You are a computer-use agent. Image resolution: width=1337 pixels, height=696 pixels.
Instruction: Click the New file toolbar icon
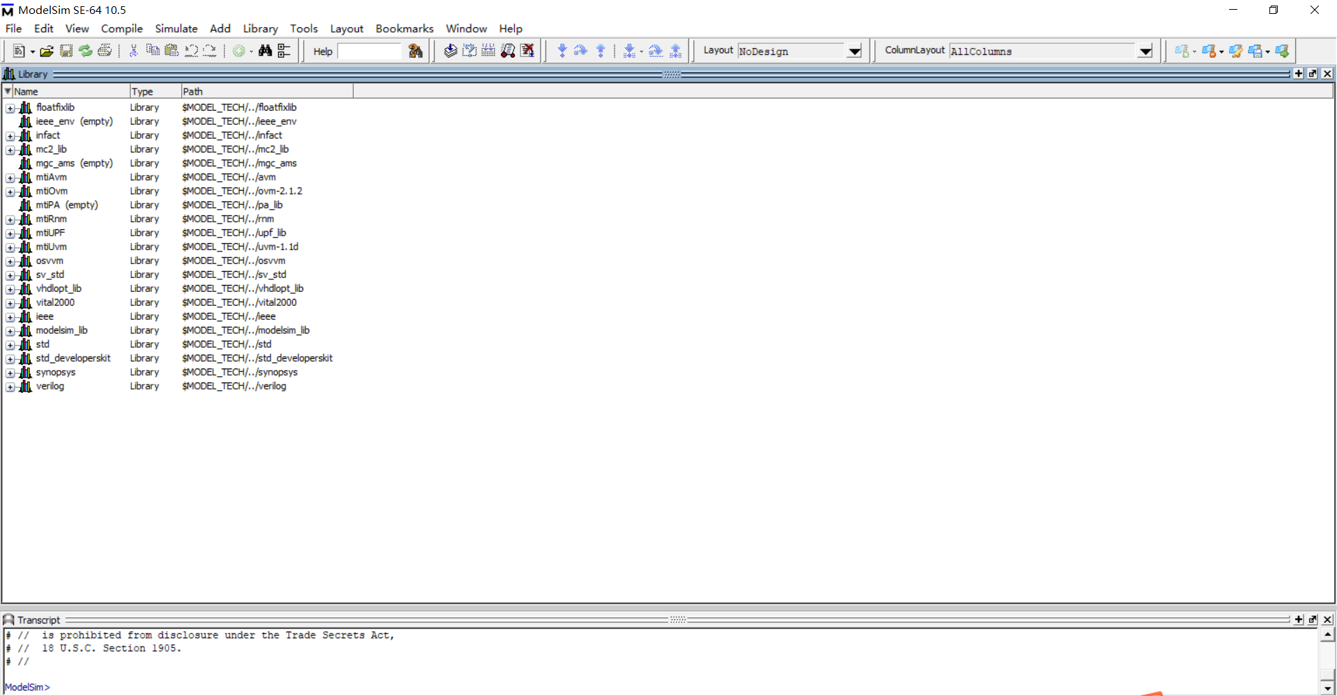[x=19, y=51]
